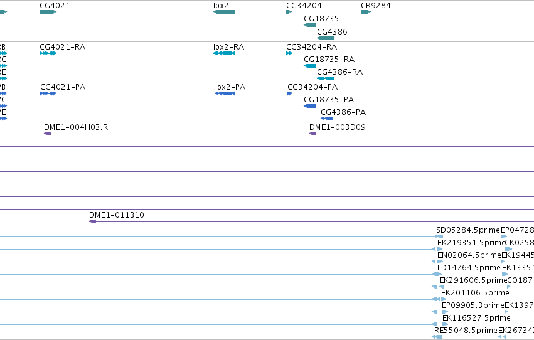Click the LD14764.5prime label text
Viewport: 534px width, 340px height.
pos(469,268)
